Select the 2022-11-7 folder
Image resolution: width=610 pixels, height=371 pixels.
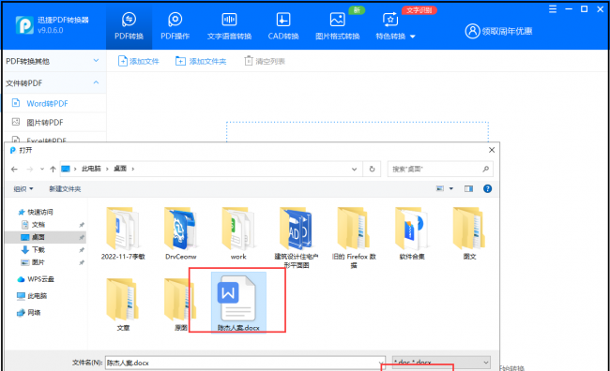click(123, 234)
